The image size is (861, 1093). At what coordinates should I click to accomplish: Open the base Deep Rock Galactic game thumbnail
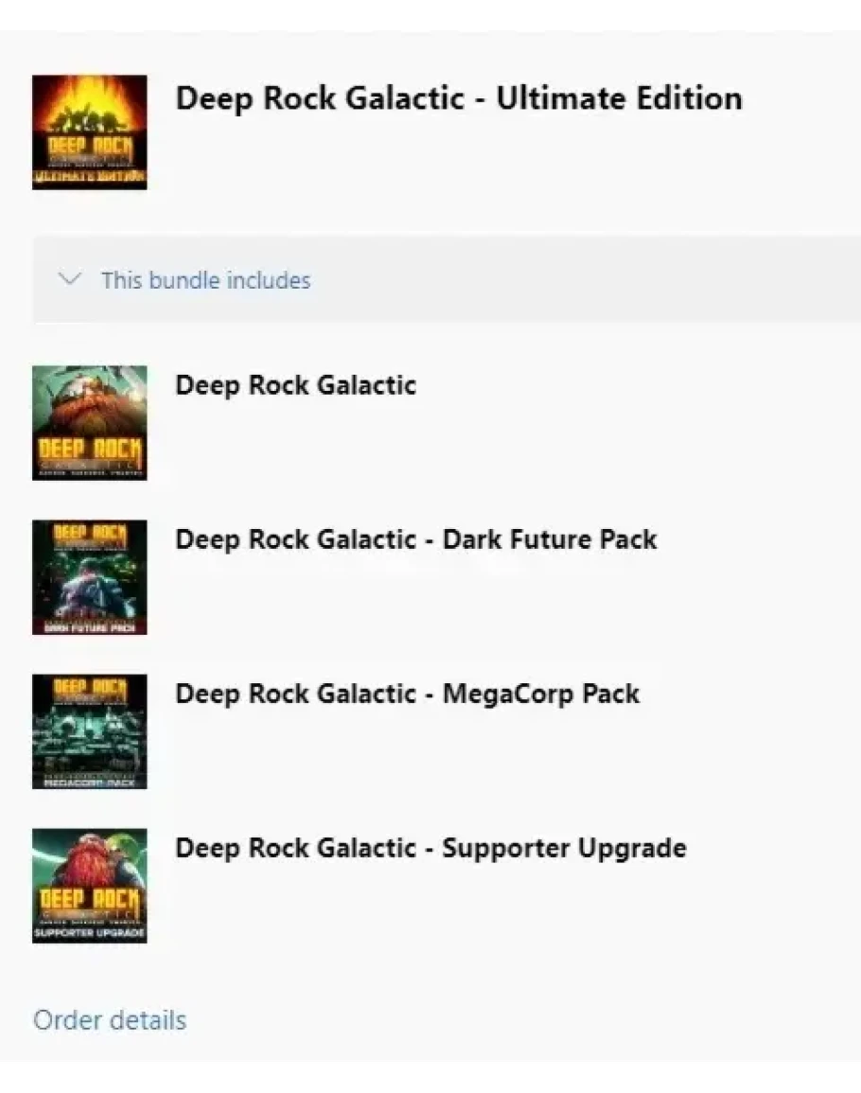(x=89, y=422)
